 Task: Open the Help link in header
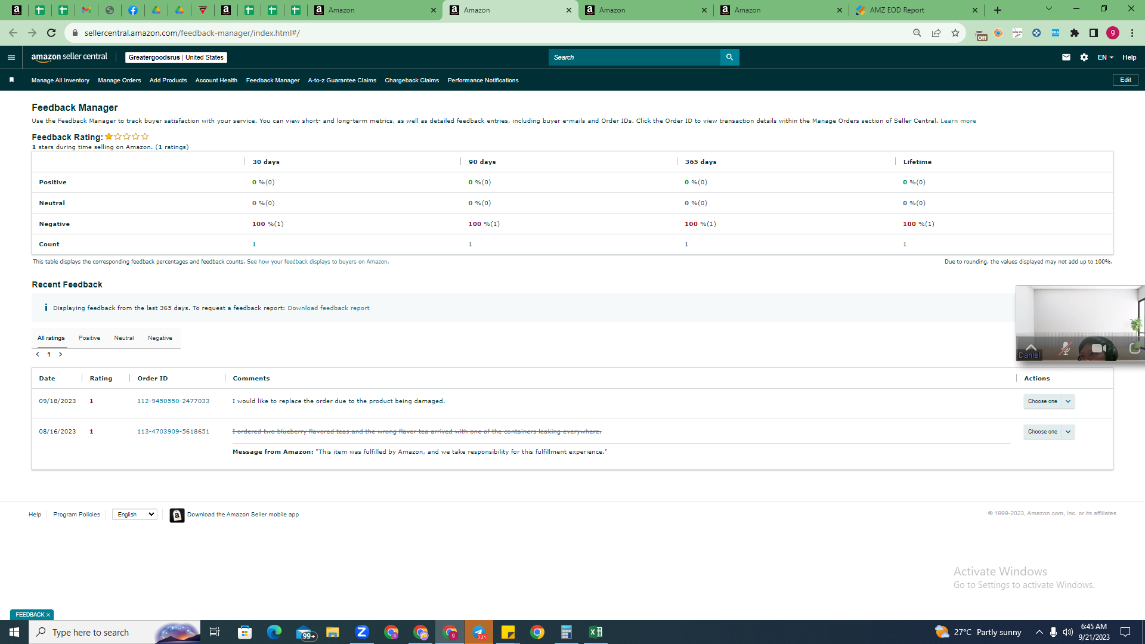coord(1129,57)
